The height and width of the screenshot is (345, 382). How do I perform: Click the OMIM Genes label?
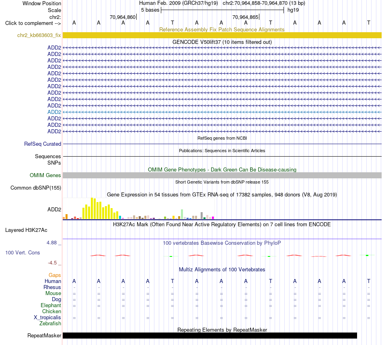click(45, 175)
